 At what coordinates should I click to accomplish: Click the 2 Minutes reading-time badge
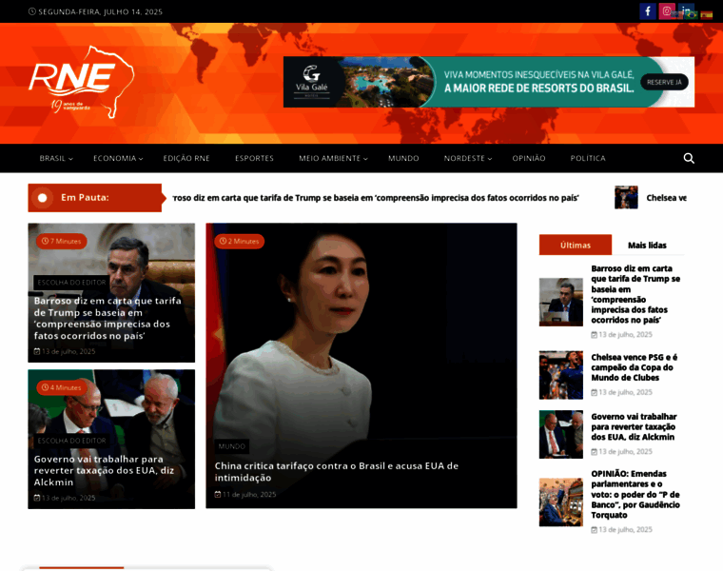tap(239, 241)
